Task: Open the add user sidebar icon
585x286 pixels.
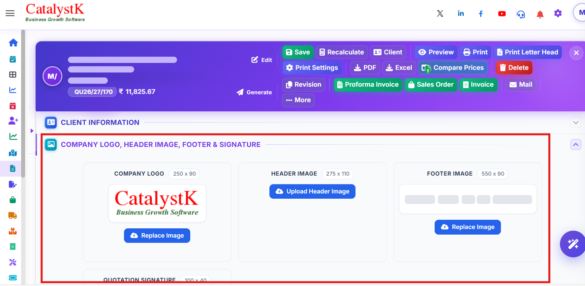Action: [x=13, y=121]
